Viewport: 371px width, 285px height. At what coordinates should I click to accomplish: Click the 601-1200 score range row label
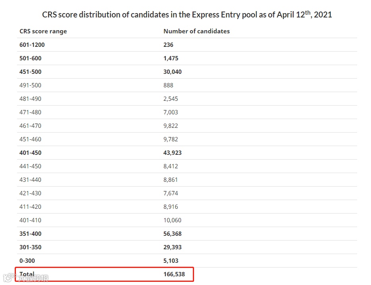coord(32,45)
